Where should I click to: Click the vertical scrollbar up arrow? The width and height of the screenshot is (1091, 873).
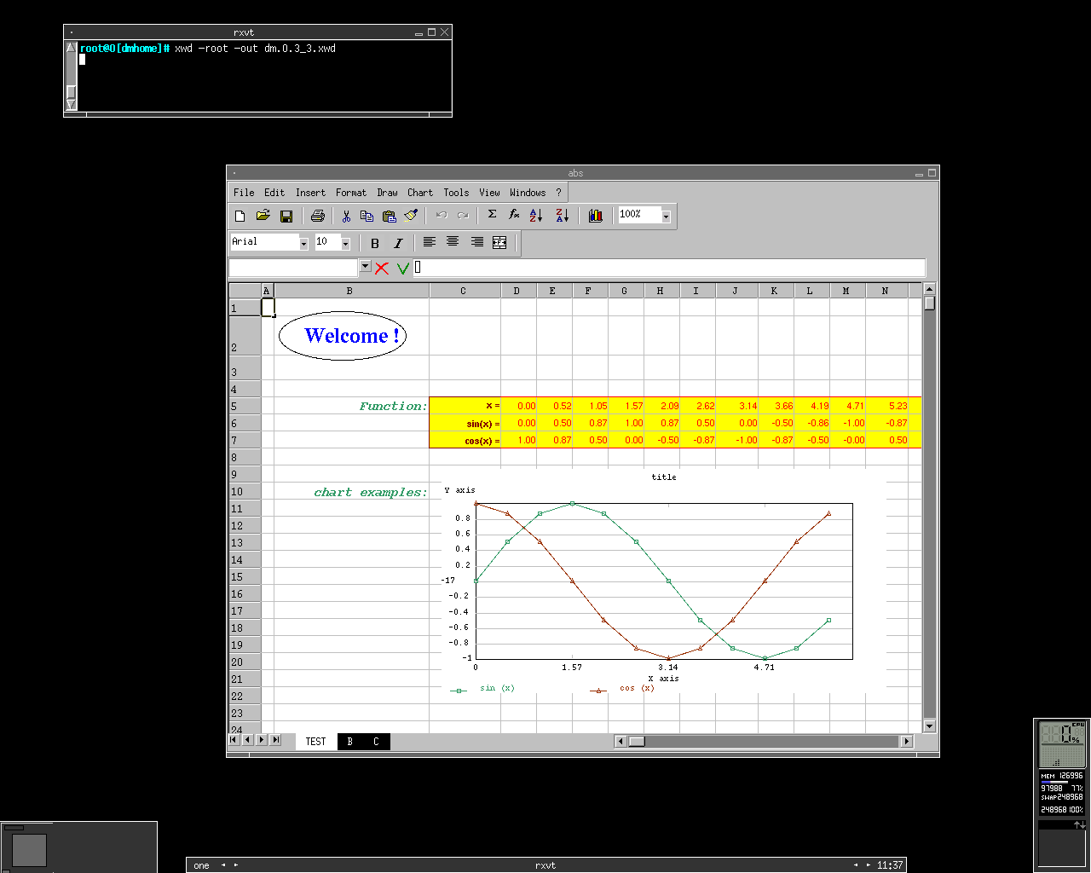929,289
